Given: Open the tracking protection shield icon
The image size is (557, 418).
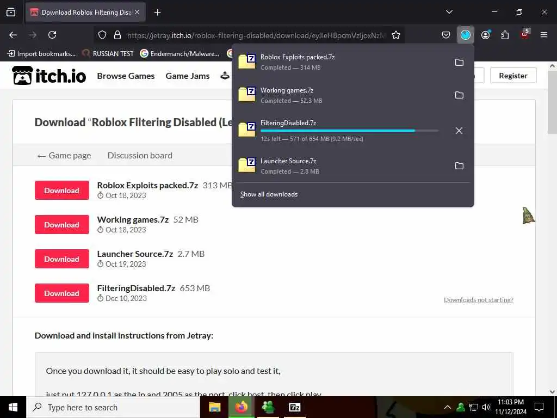Looking at the screenshot, I should 102,35.
